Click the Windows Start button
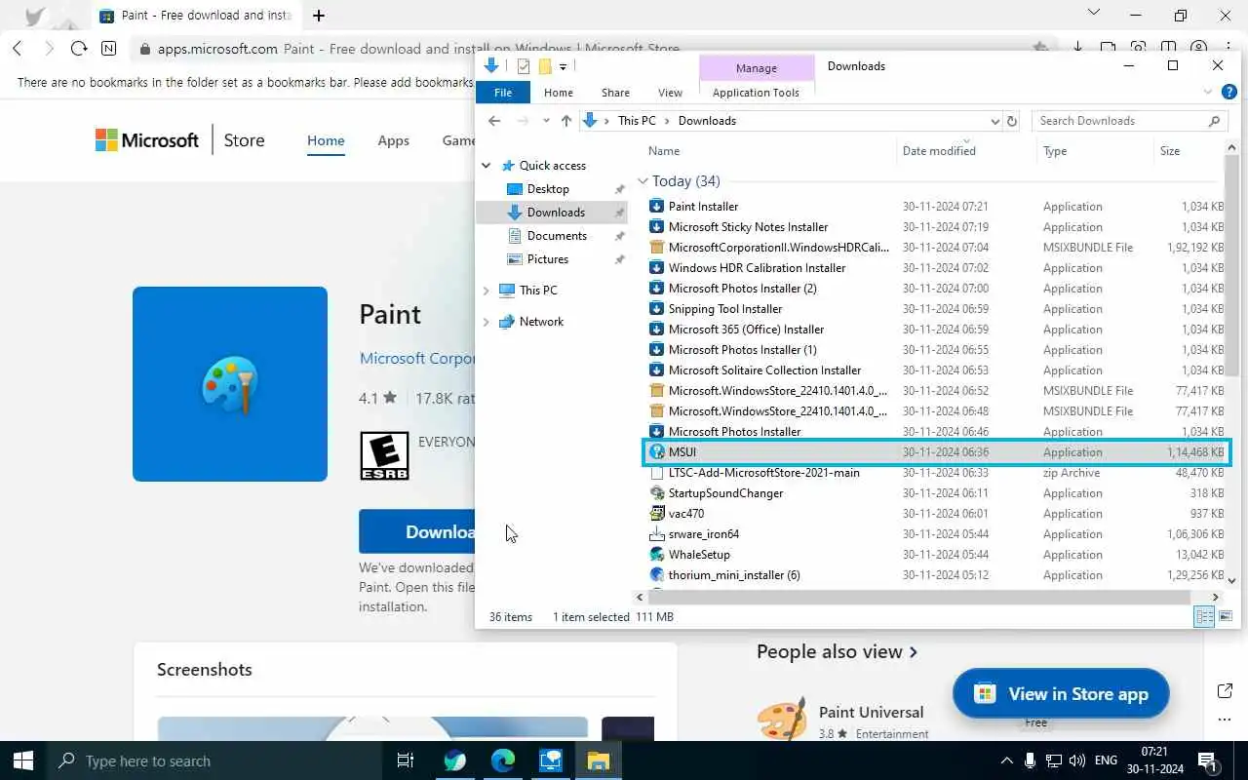Viewport: 1248px width, 780px height. (23, 760)
